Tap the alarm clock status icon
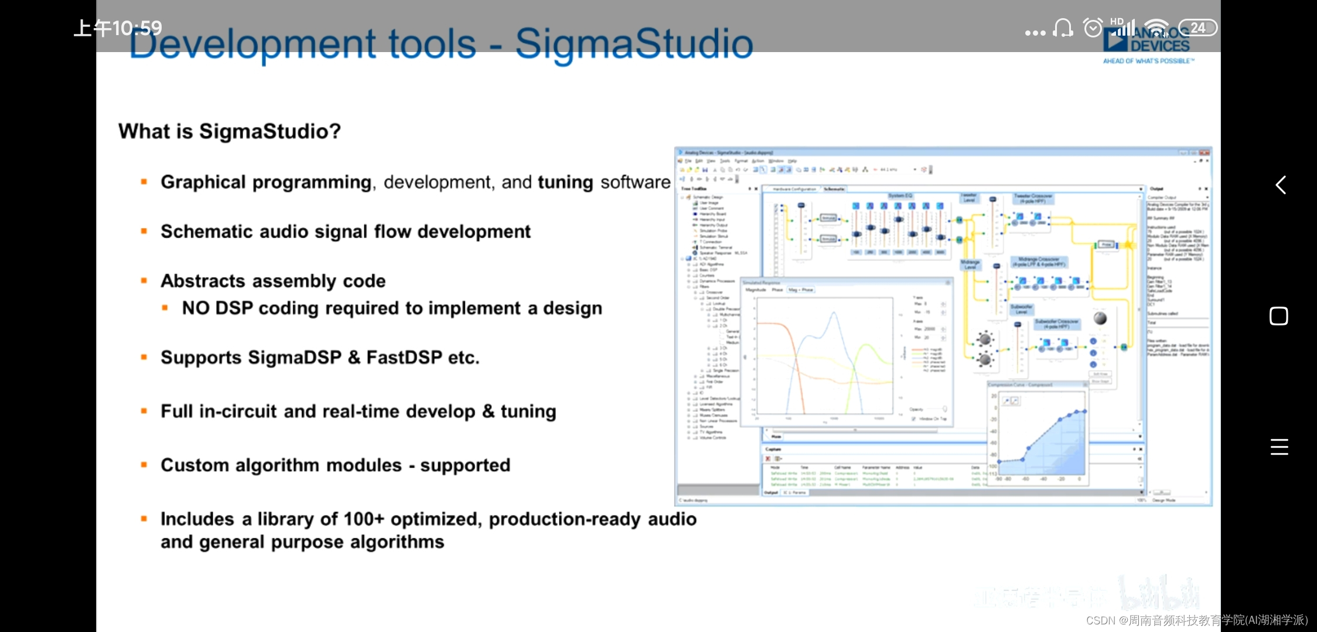1317x632 pixels. (1093, 28)
